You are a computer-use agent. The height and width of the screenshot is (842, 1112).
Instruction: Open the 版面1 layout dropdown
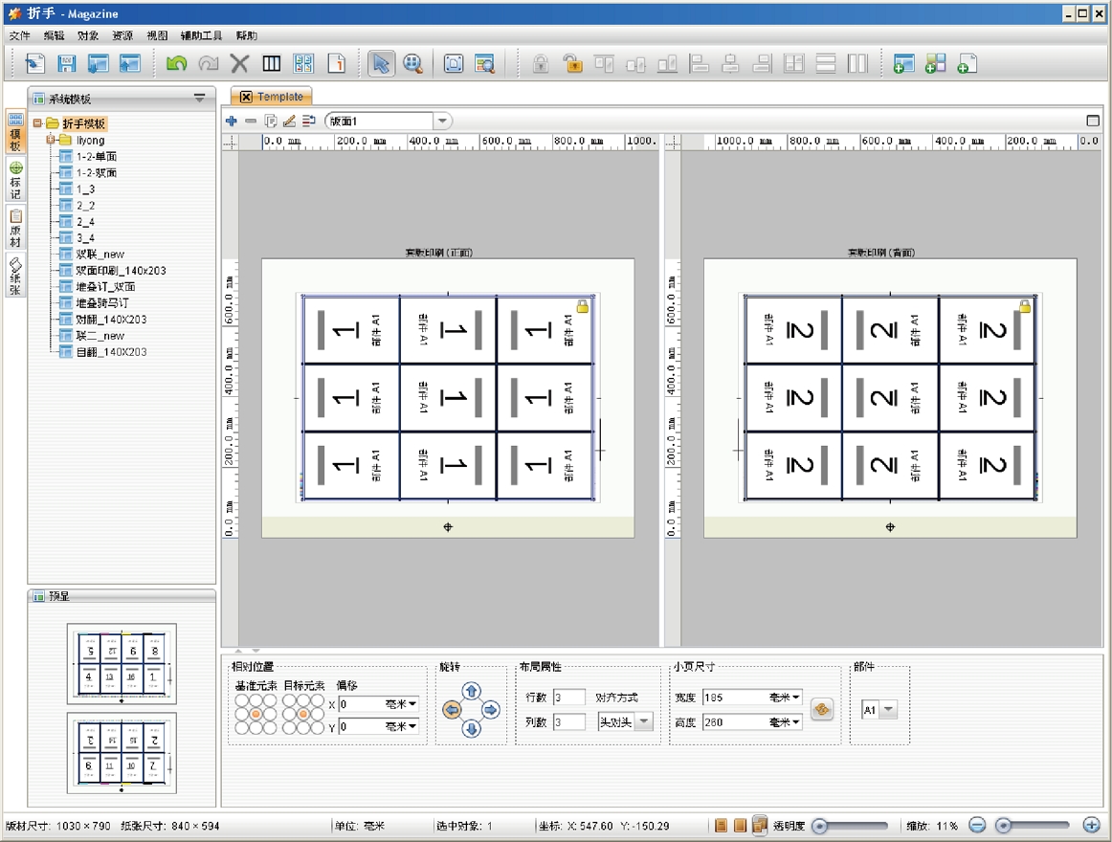pos(442,122)
